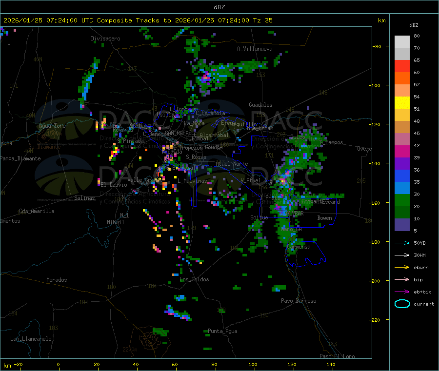Screen dimensions: 439x371
Task: Select the magenta 39-42 dBZ legend swatch
Action: click(x=402, y=151)
